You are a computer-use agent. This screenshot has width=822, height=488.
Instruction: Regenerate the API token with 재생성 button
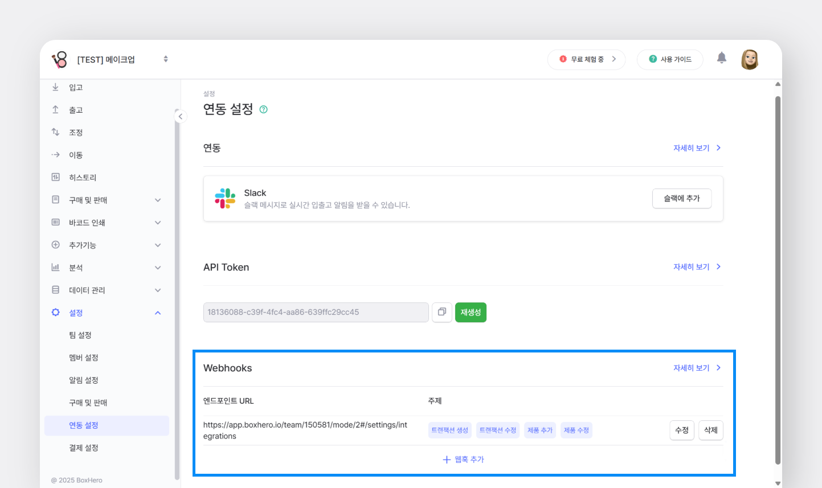pos(471,312)
